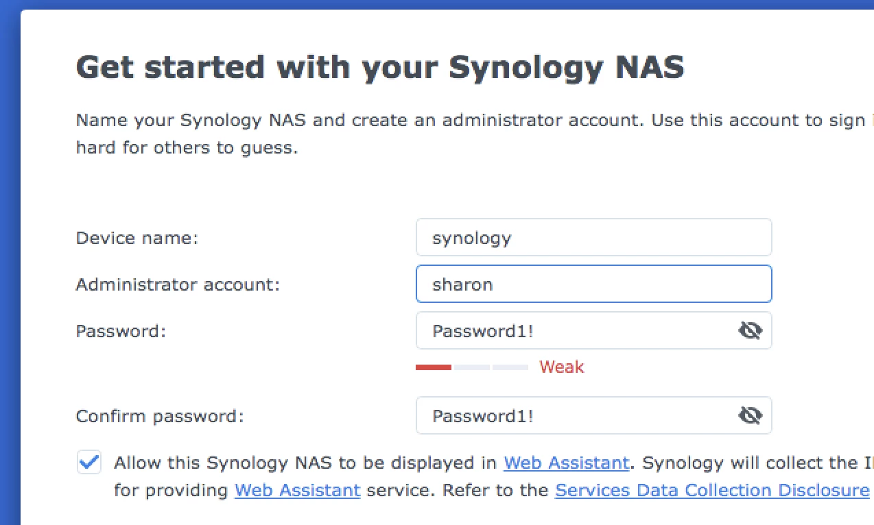Open the first Web Assistant link

566,463
